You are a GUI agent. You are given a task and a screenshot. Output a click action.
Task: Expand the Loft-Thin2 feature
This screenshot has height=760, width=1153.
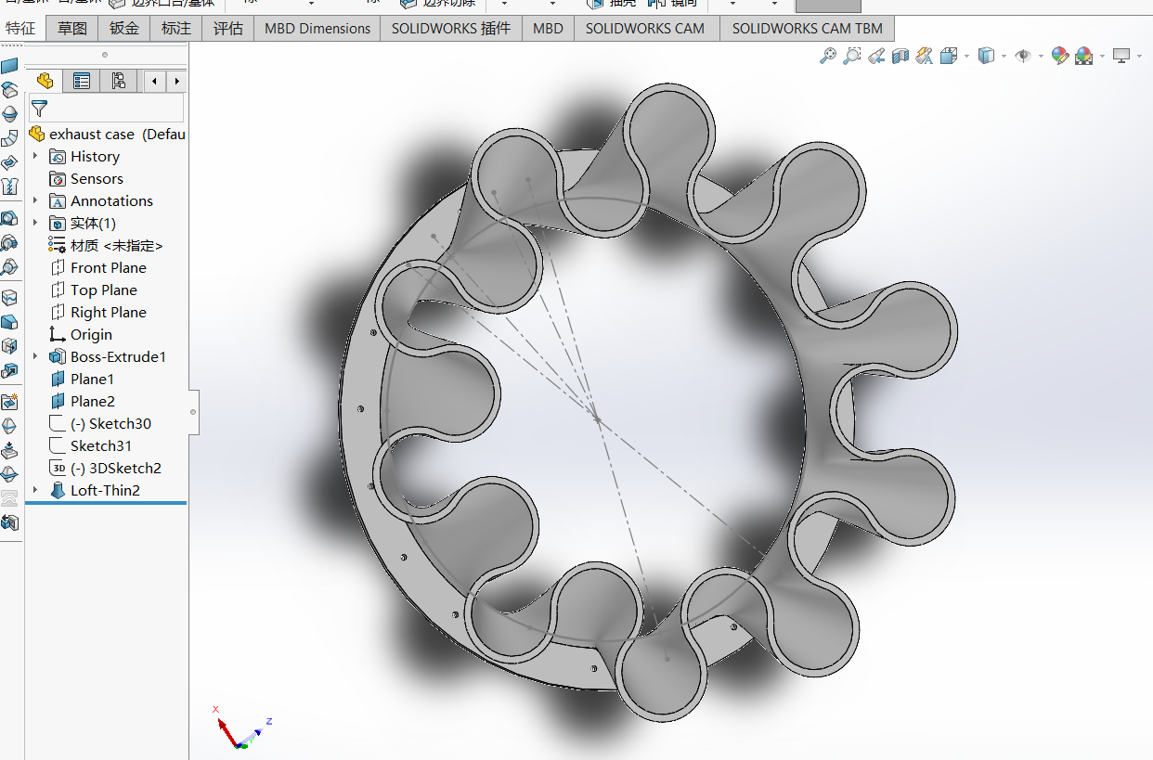point(35,490)
